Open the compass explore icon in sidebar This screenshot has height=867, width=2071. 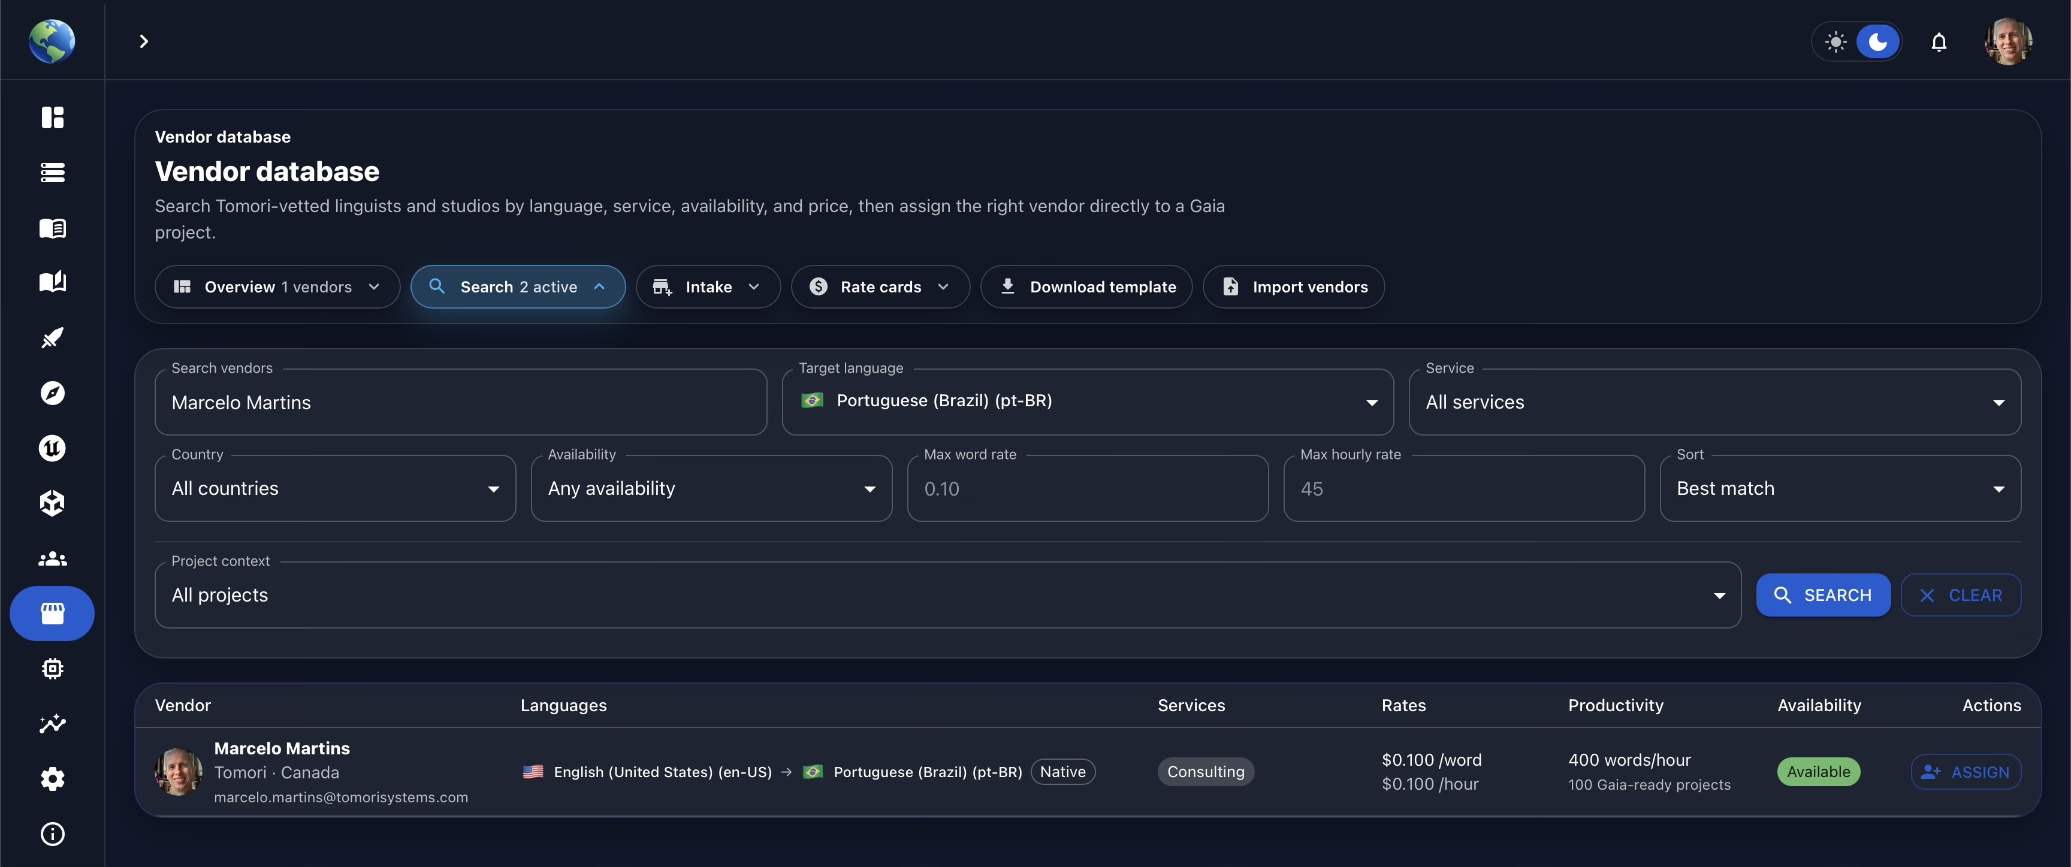(x=52, y=393)
